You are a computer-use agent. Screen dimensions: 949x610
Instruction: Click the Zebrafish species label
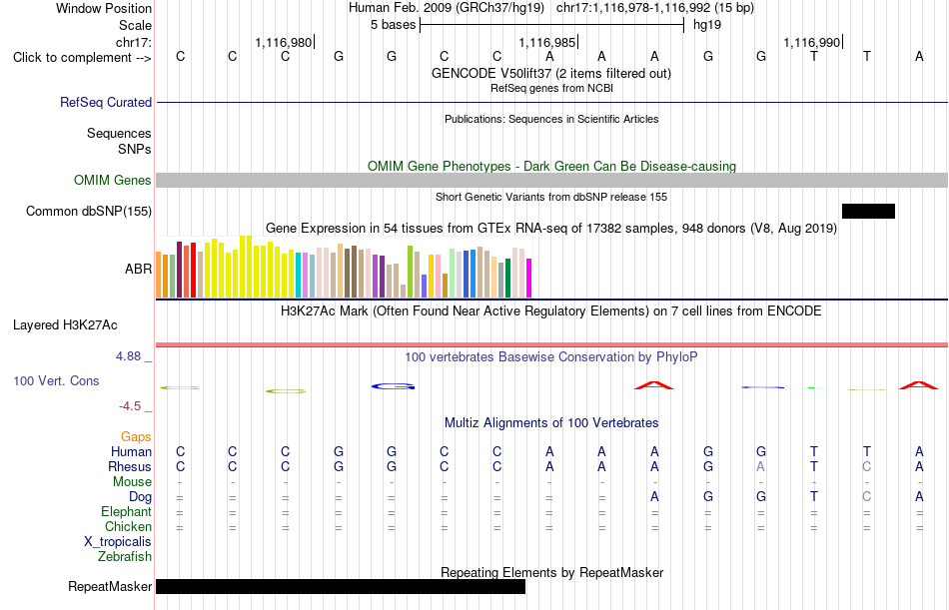point(125,556)
